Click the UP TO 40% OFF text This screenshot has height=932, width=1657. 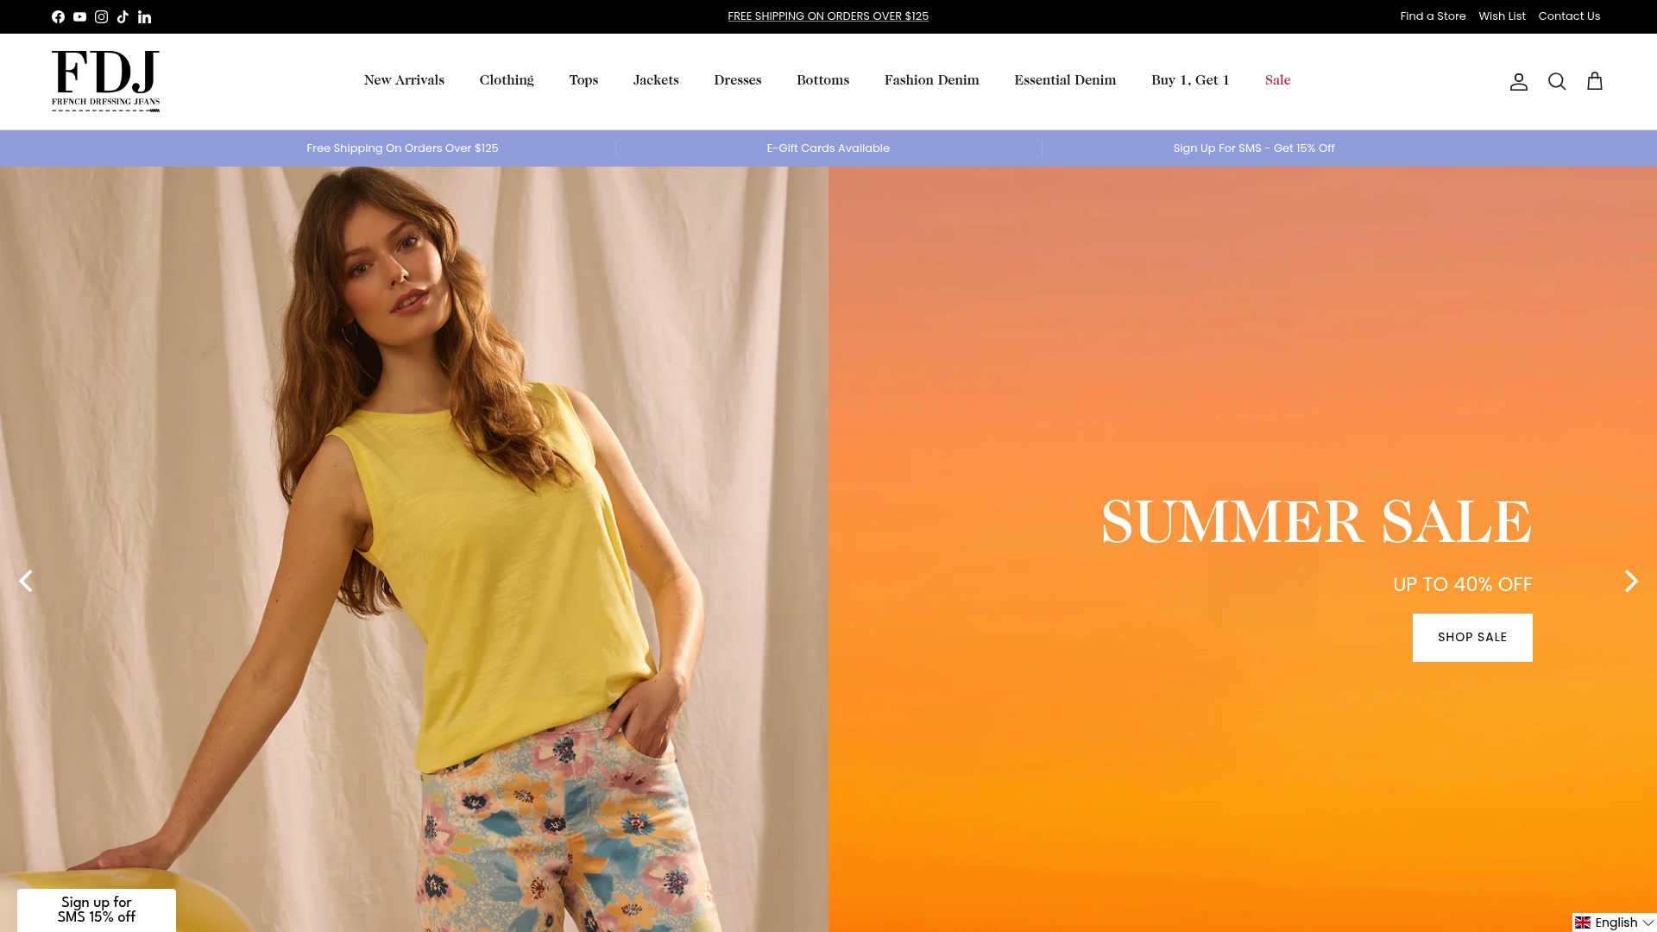(1463, 584)
